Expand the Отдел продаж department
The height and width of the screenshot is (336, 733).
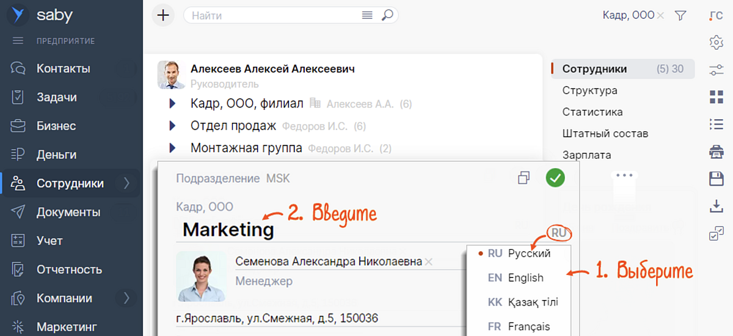[173, 126]
